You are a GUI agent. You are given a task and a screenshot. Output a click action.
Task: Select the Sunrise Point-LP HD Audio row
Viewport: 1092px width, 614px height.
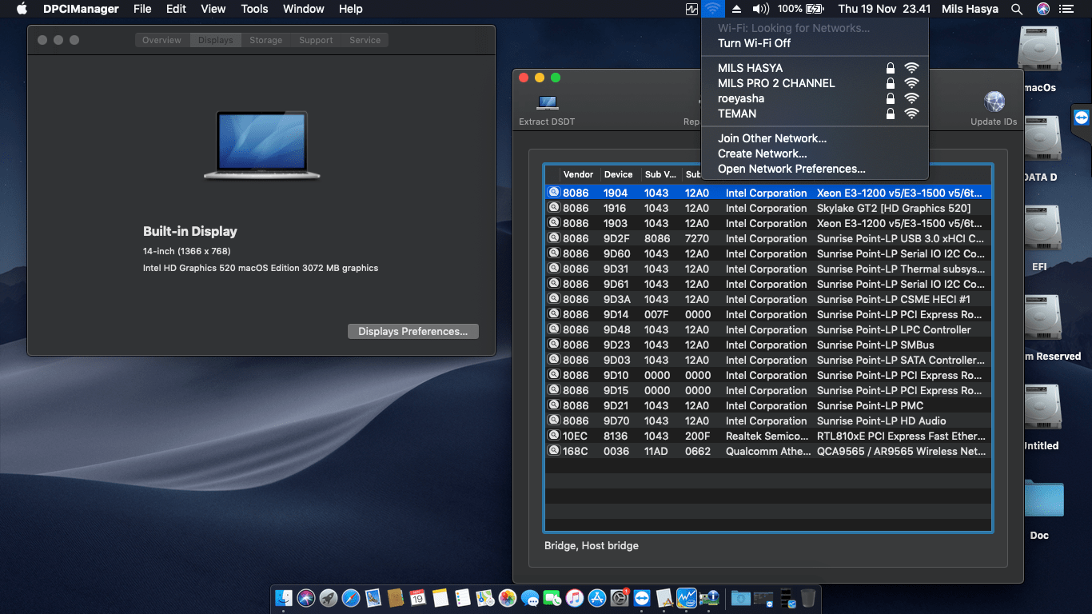[x=768, y=421]
